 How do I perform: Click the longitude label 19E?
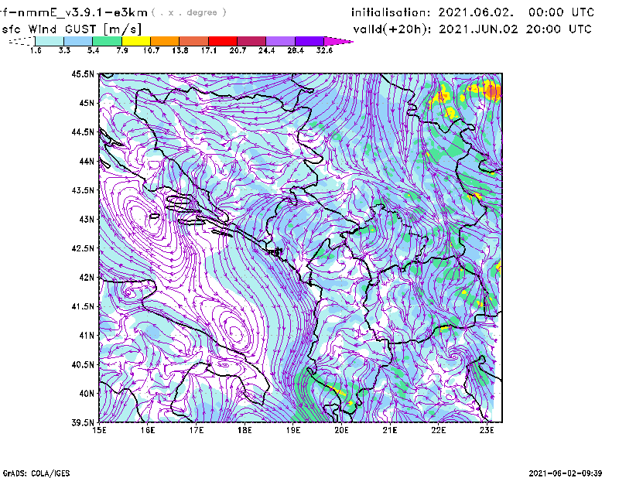(x=293, y=430)
